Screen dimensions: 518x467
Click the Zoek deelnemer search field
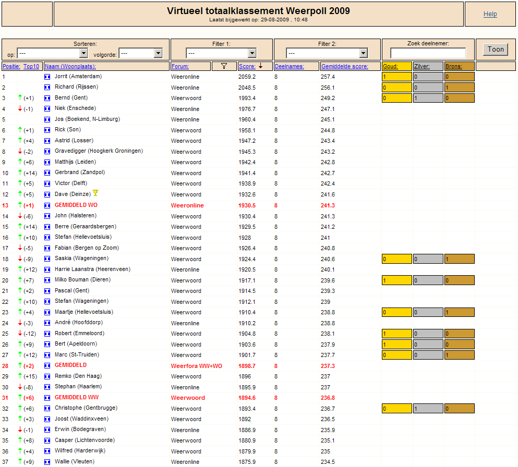pyautogui.click(x=428, y=53)
